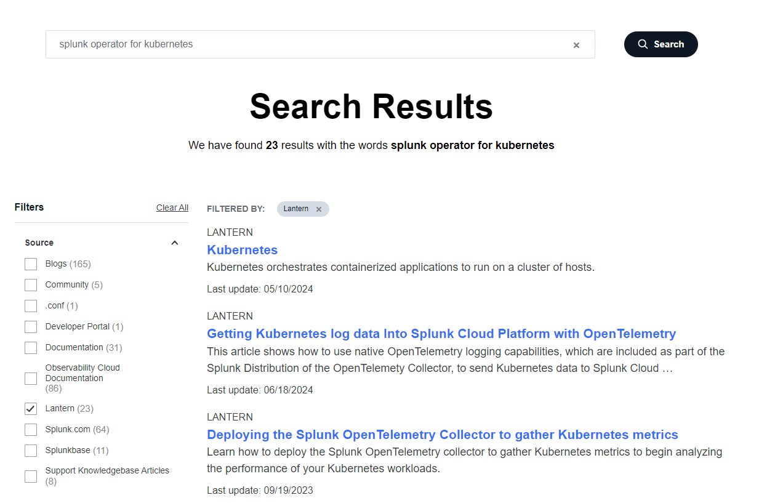Screen dimensions: 767x503
Task: Click the Clear All filters link
Action: [172, 207]
